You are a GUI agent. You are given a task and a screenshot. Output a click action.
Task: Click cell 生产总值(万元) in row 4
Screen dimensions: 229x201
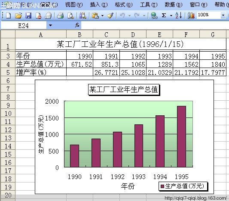coord(41,64)
